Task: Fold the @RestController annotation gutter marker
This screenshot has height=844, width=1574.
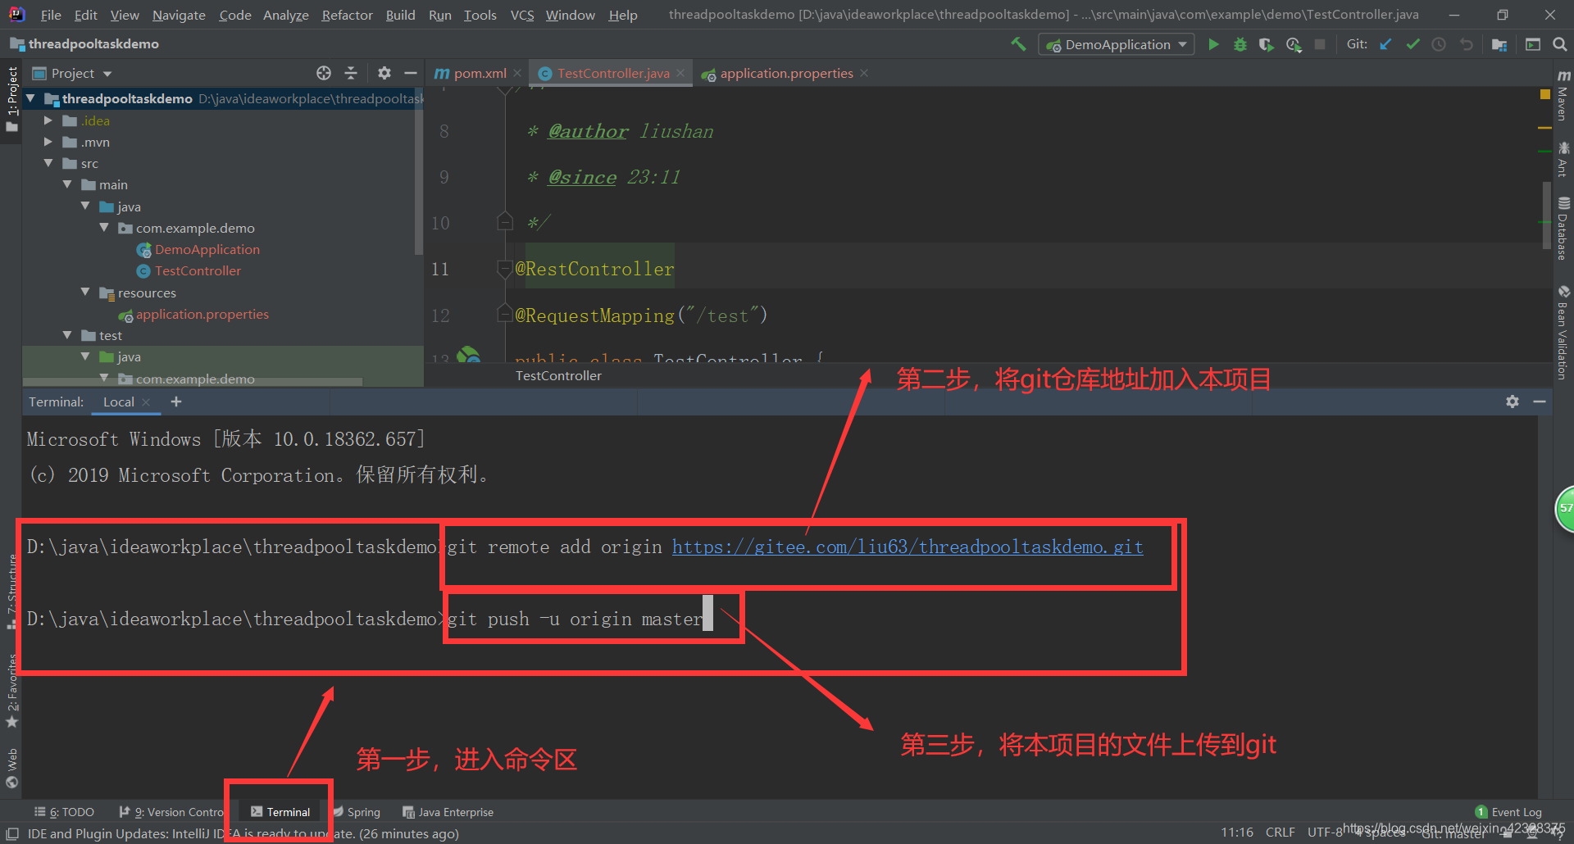Action: pos(505,269)
